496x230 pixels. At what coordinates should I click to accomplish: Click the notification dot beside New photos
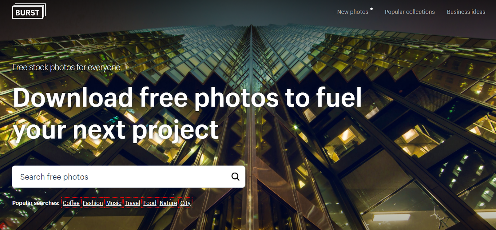click(371, 9)
